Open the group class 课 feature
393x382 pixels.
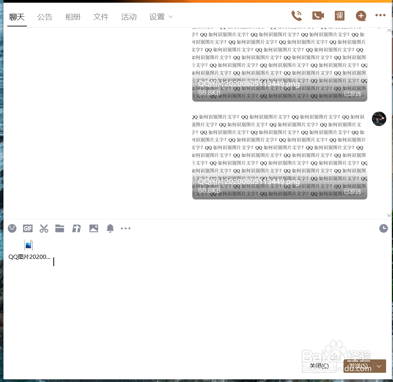pos(340,16)
